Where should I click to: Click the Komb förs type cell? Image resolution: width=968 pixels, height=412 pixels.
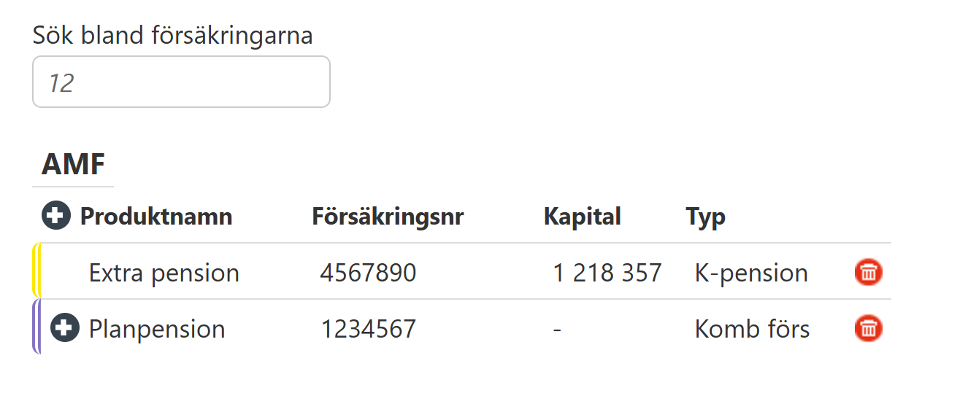coord(752,329)
